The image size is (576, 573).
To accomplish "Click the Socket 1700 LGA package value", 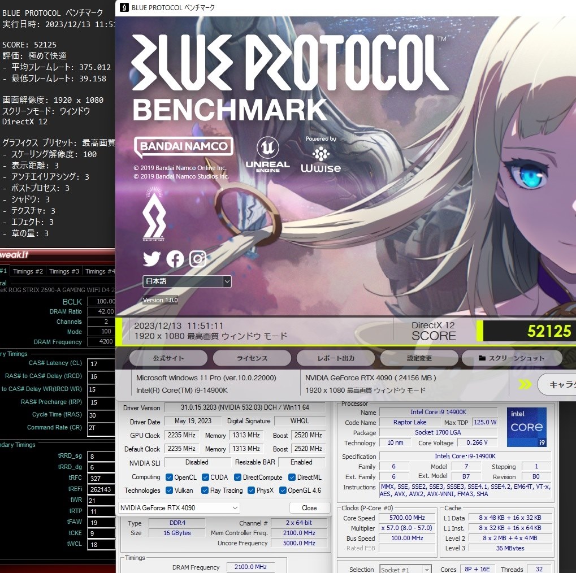I will click(x=438, y=433).
